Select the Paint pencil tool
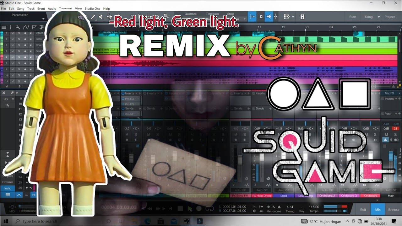This screenshot has height=226, width=402. (x=93, y=17)
